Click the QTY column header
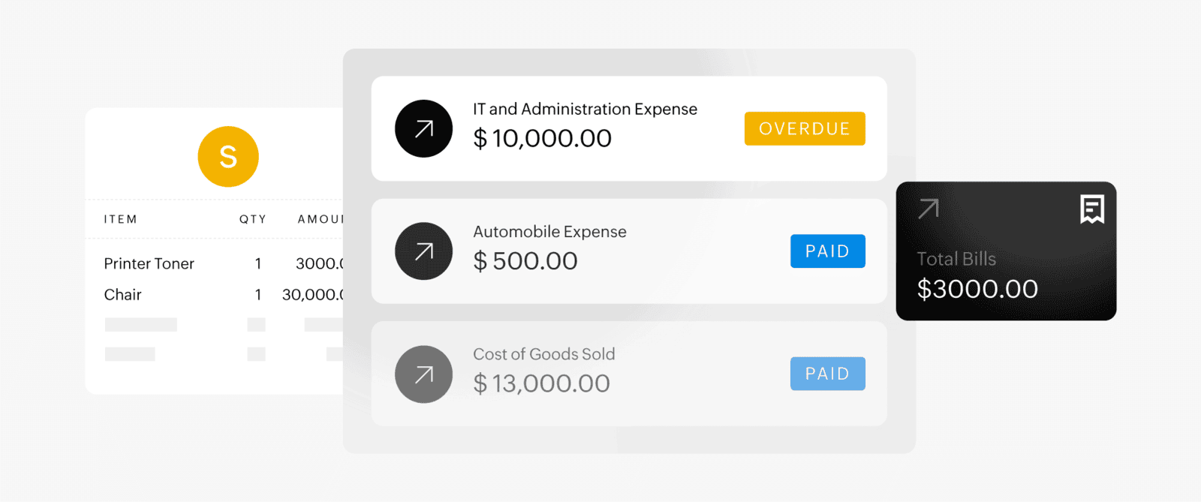The height and width of the screenshot is (502, 1201). 253,219
